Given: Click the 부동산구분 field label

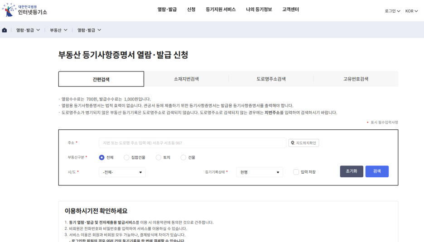Looking at the screenshot, I should 76,157.
